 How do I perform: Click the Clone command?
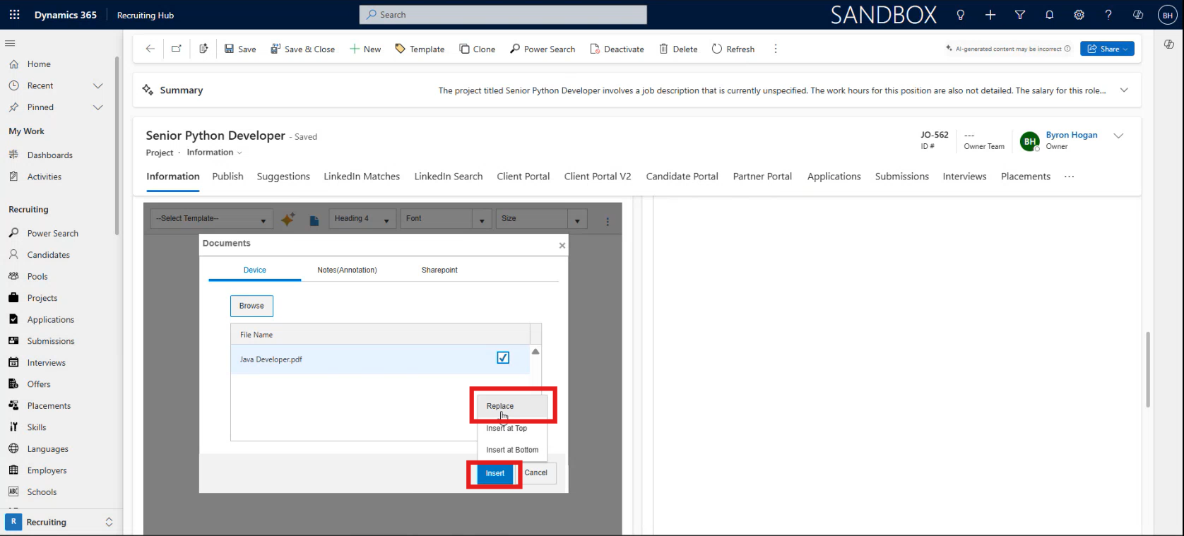478,49
